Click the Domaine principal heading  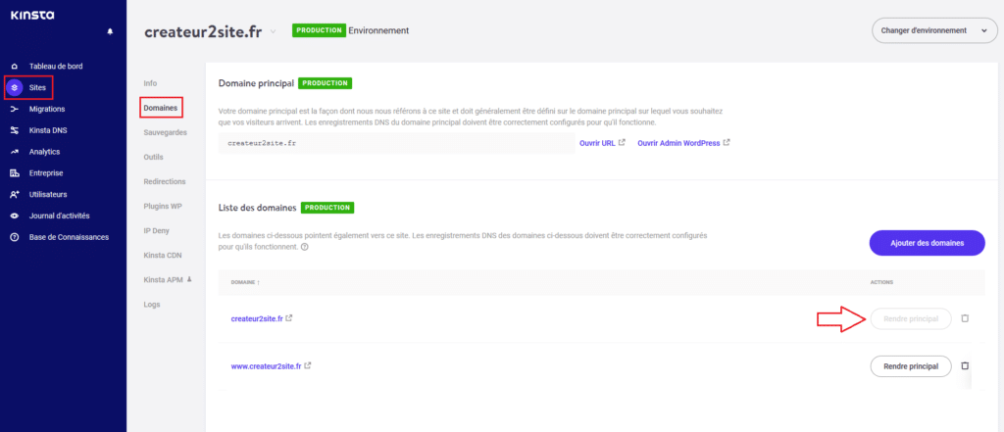coord(256,83)
